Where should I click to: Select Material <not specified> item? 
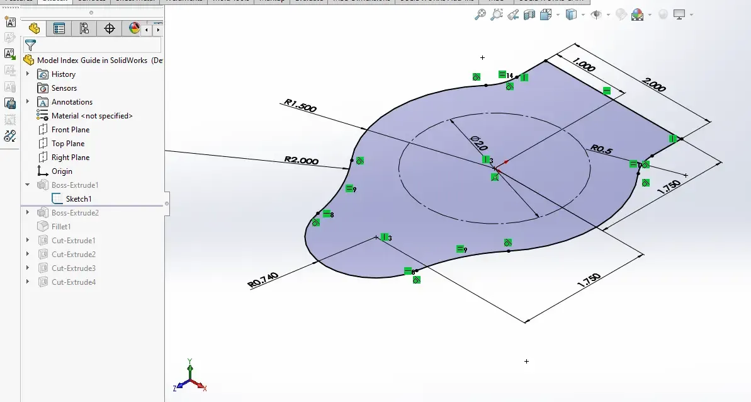[85, 116]
